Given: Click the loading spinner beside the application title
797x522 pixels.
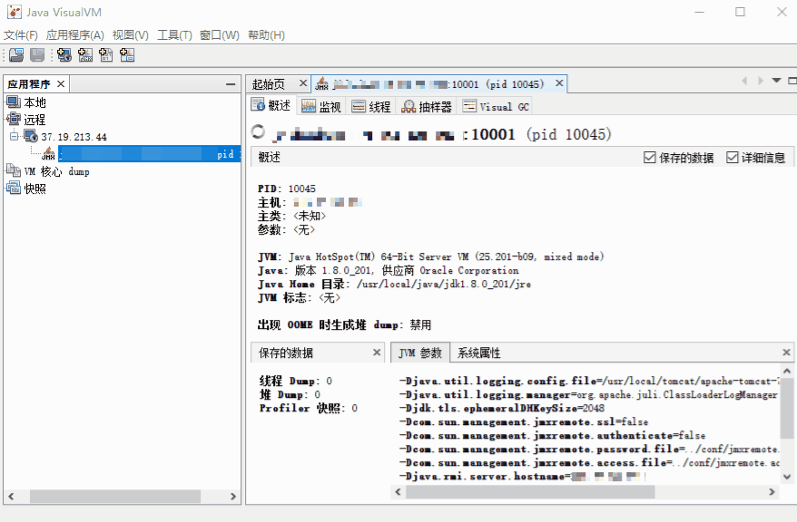Looking at the screenshot, I should pyautogui.click(x=258, y=132).
